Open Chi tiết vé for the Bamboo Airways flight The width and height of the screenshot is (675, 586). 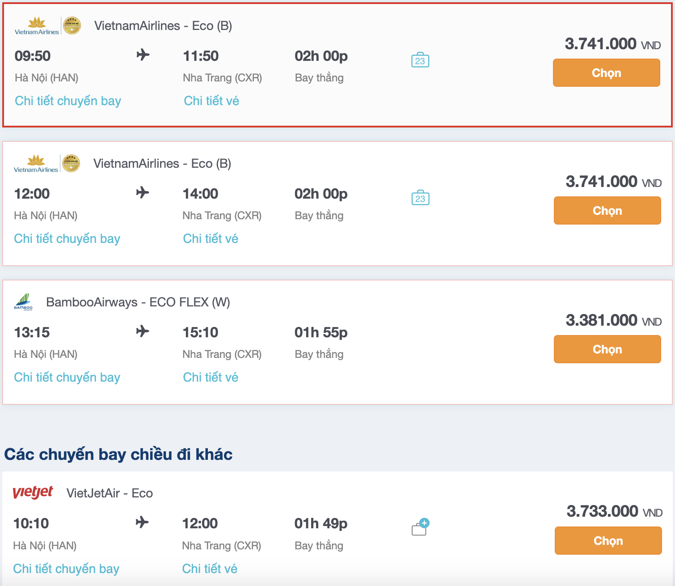point(211,377)
